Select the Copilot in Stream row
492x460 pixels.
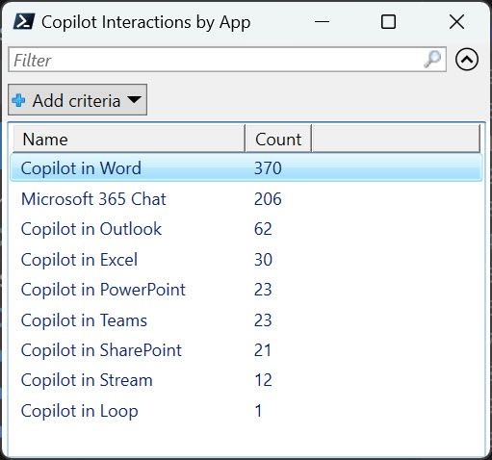pyautogui.click(x=246, y=380)
